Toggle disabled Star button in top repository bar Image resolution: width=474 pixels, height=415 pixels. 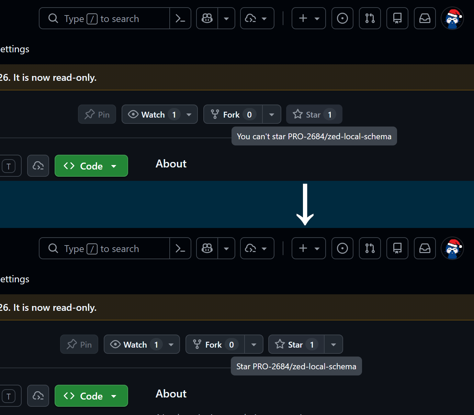314,114
